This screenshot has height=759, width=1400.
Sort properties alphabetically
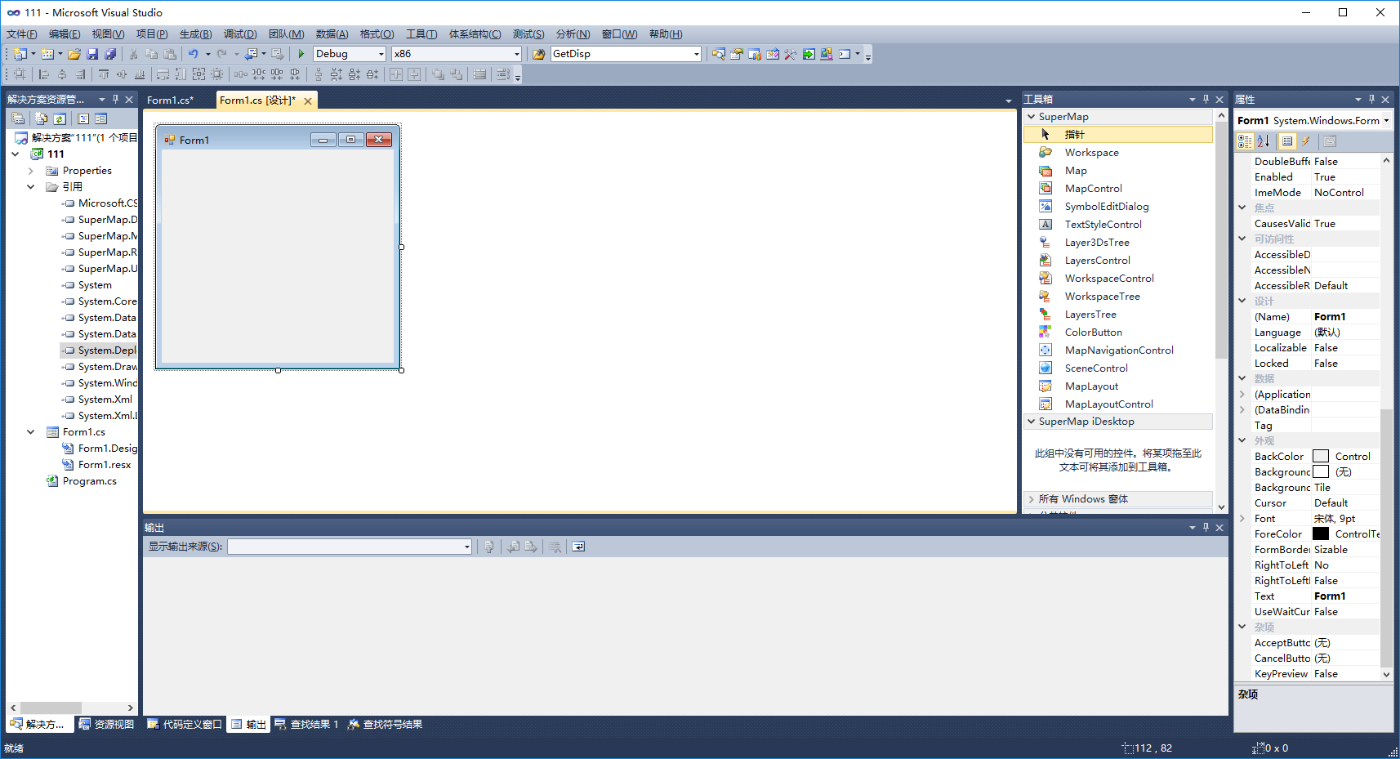click(x=1264, y=141)
